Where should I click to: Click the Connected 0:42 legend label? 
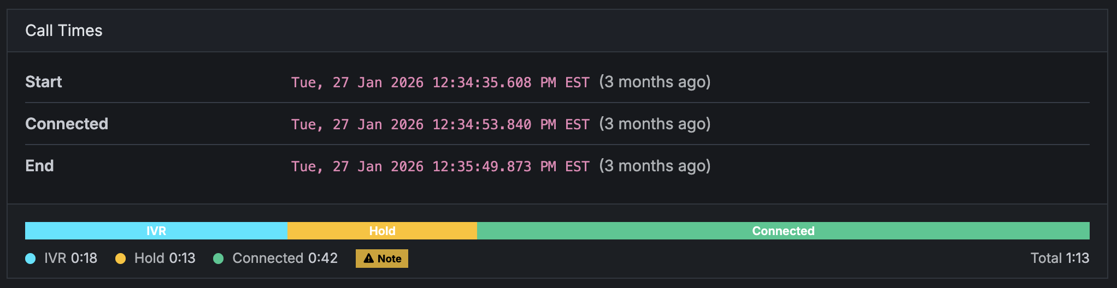pos(285,258)
